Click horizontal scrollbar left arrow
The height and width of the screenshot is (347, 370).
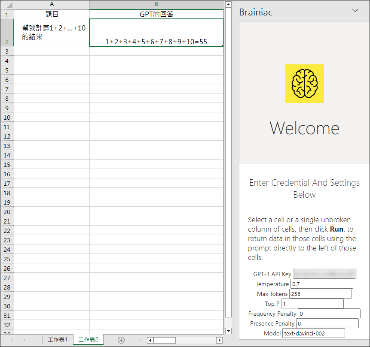(150, 340)
